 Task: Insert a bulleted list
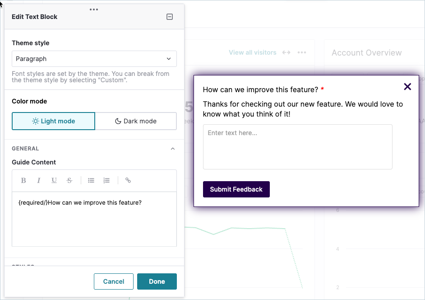91,181
